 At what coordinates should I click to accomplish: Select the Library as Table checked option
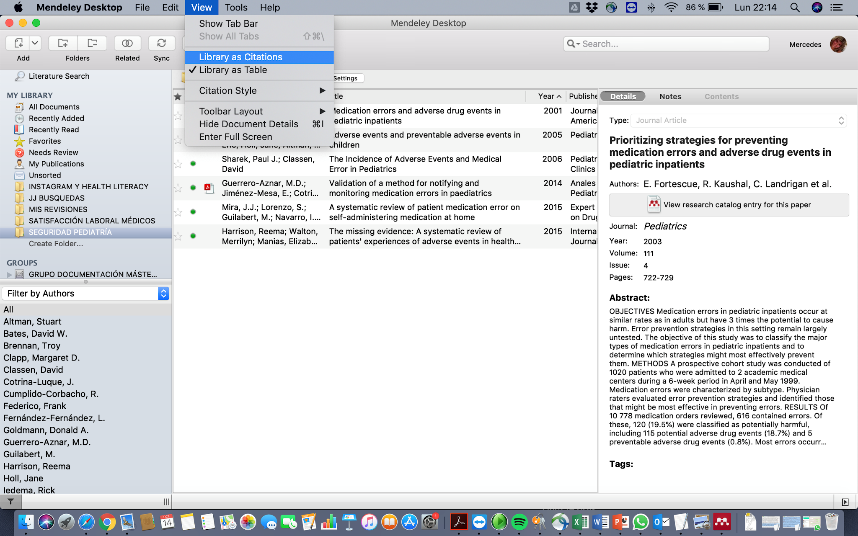[233, 70]
